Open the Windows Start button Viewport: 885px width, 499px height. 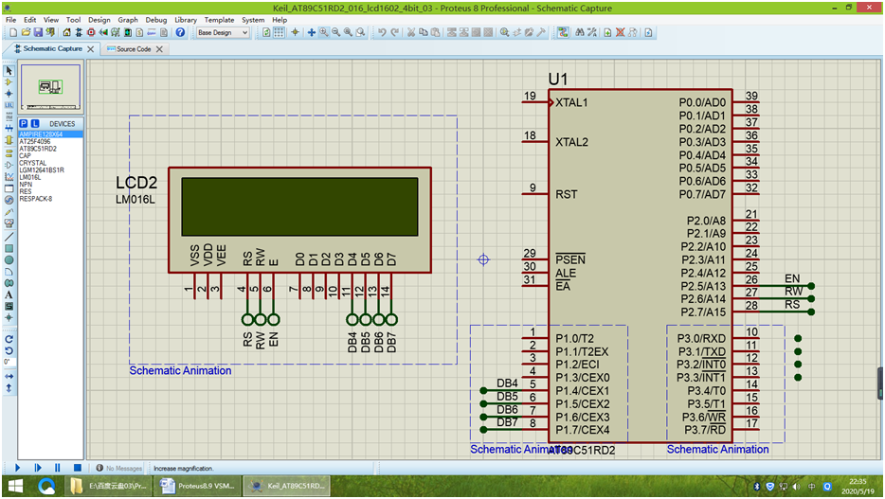click(x=15, y=486)
